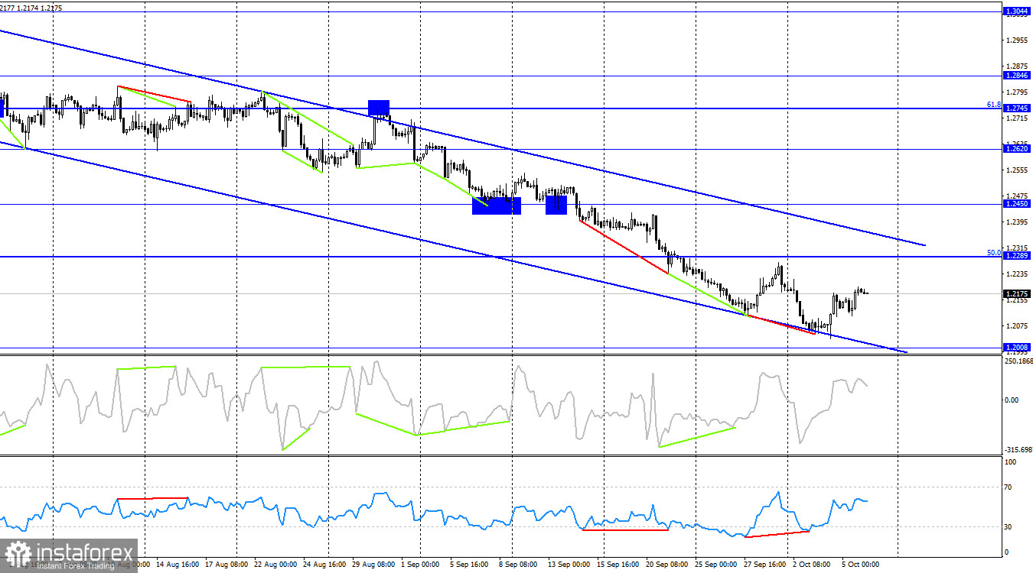The width and height of the screenshot is (1033, 573).
Task: Click the 24 Aug 16:00 time label
Action: [325, 565]
